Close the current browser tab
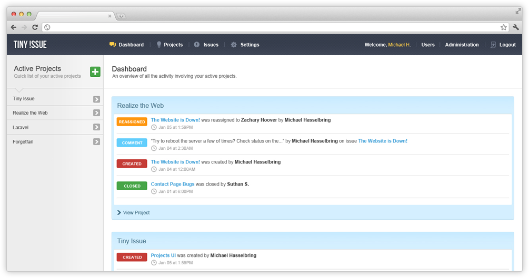The height and width of the screenshot is (278, 529). point(109,16)
